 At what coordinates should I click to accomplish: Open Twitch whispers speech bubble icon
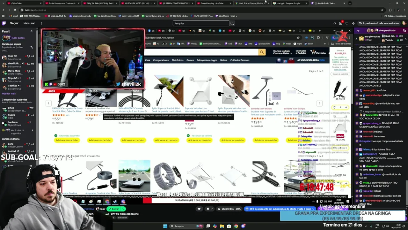[347, 23]
